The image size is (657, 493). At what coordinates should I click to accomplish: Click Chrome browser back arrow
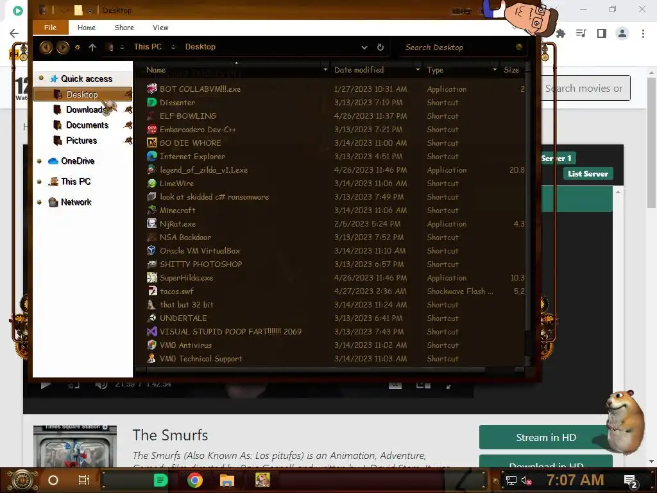tap(14, 33)
